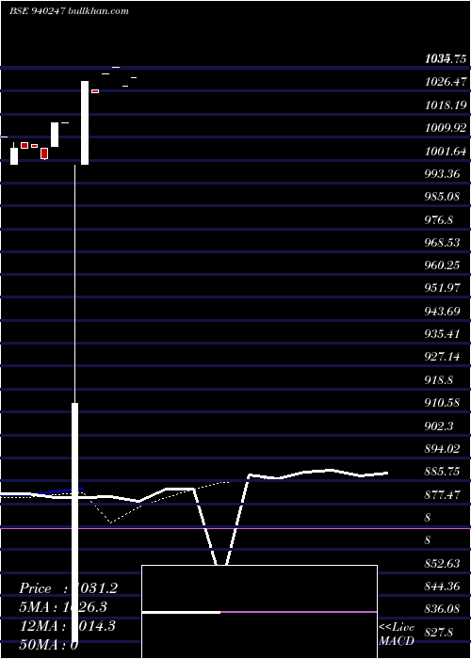The height and width of the screenshot is (659, 471).
Task: Click the 1001.64 price level label
Action: pos(446,151)
